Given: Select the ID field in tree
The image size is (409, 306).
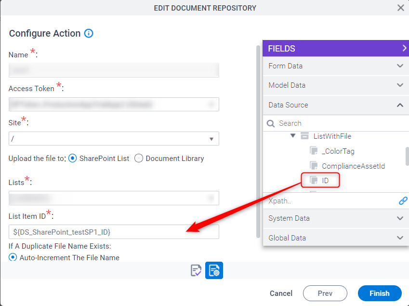Looking at the screenshot, I should coord(325,180).
